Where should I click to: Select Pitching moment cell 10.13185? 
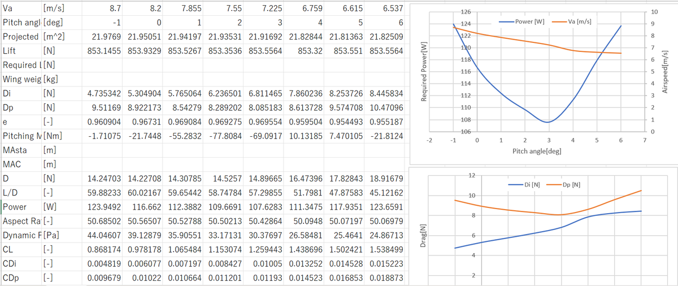(x=305, y=136)
